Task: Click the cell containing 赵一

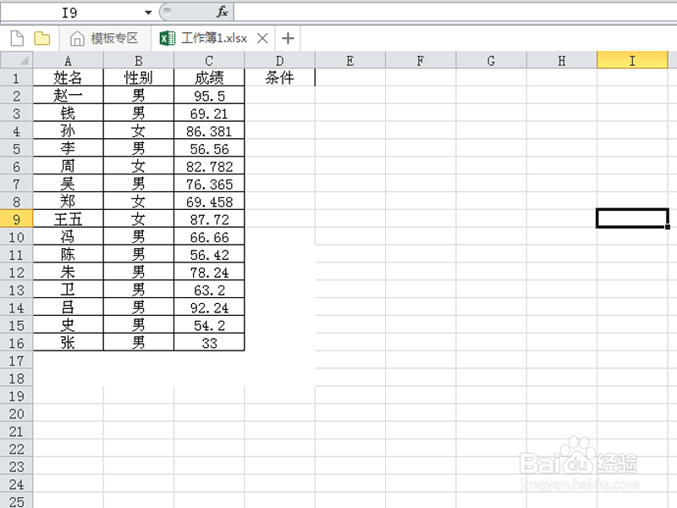Action: pos(69,96)
